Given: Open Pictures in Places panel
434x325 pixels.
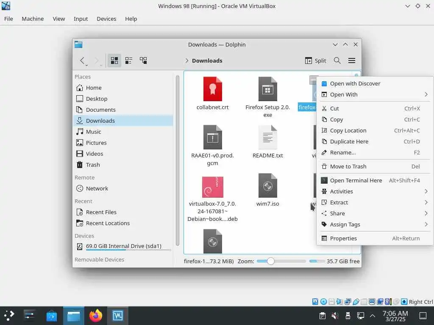Looking at the screenshot, I should pos(123,143).
